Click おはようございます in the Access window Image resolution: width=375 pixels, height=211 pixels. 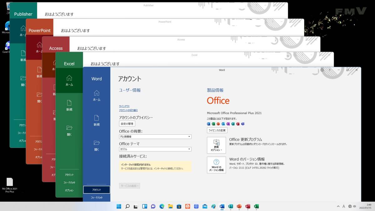[92, 48]
